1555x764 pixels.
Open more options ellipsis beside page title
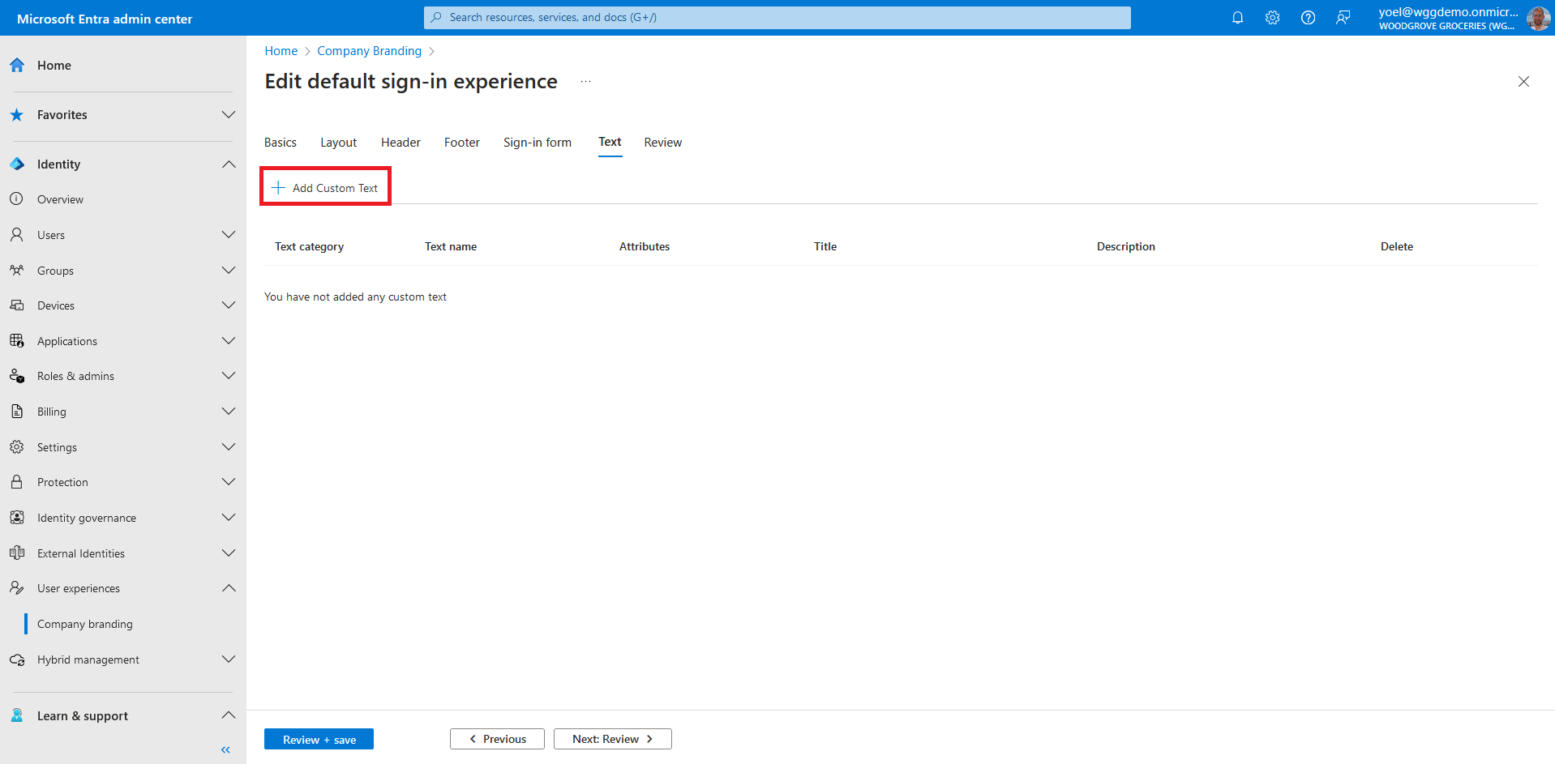585,82
